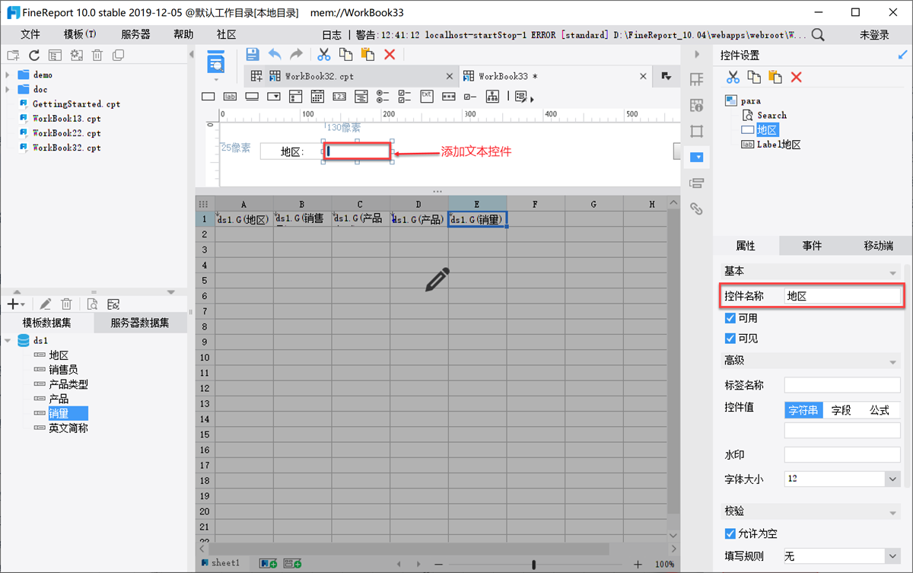Click the save icon in main toolbar
The width and height of the screenshot is (913, 573).
tap(253, 55)
